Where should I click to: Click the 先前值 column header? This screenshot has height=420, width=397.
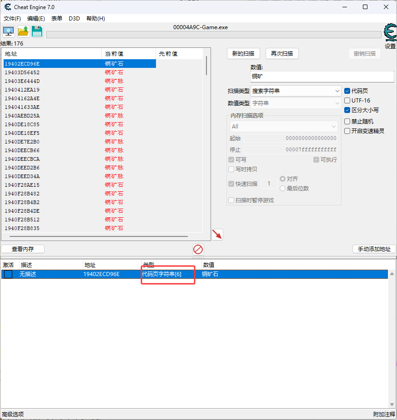pyautogui.click(x=179, y=54)
